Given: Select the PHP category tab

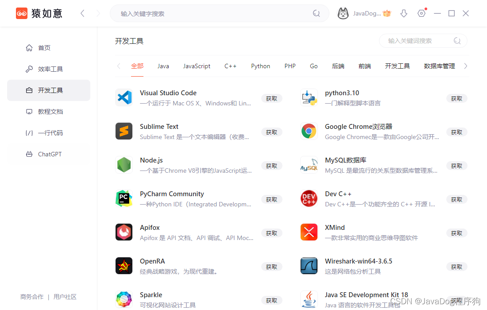Looking at the screenshot, I should coord(290,66).
